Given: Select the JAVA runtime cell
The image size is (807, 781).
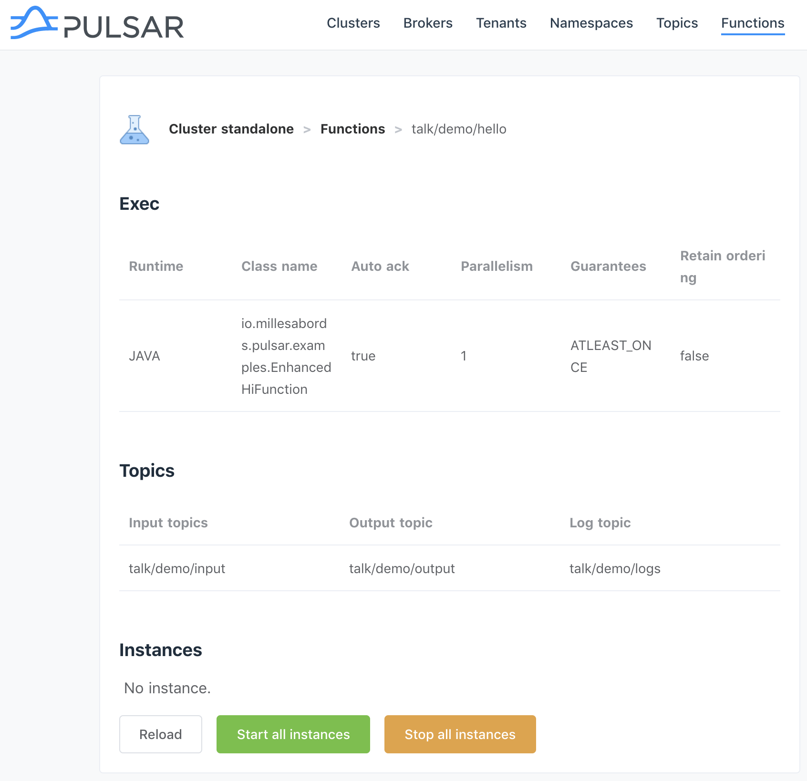Looking at the screenshot, I should click(x=145, y=356).
